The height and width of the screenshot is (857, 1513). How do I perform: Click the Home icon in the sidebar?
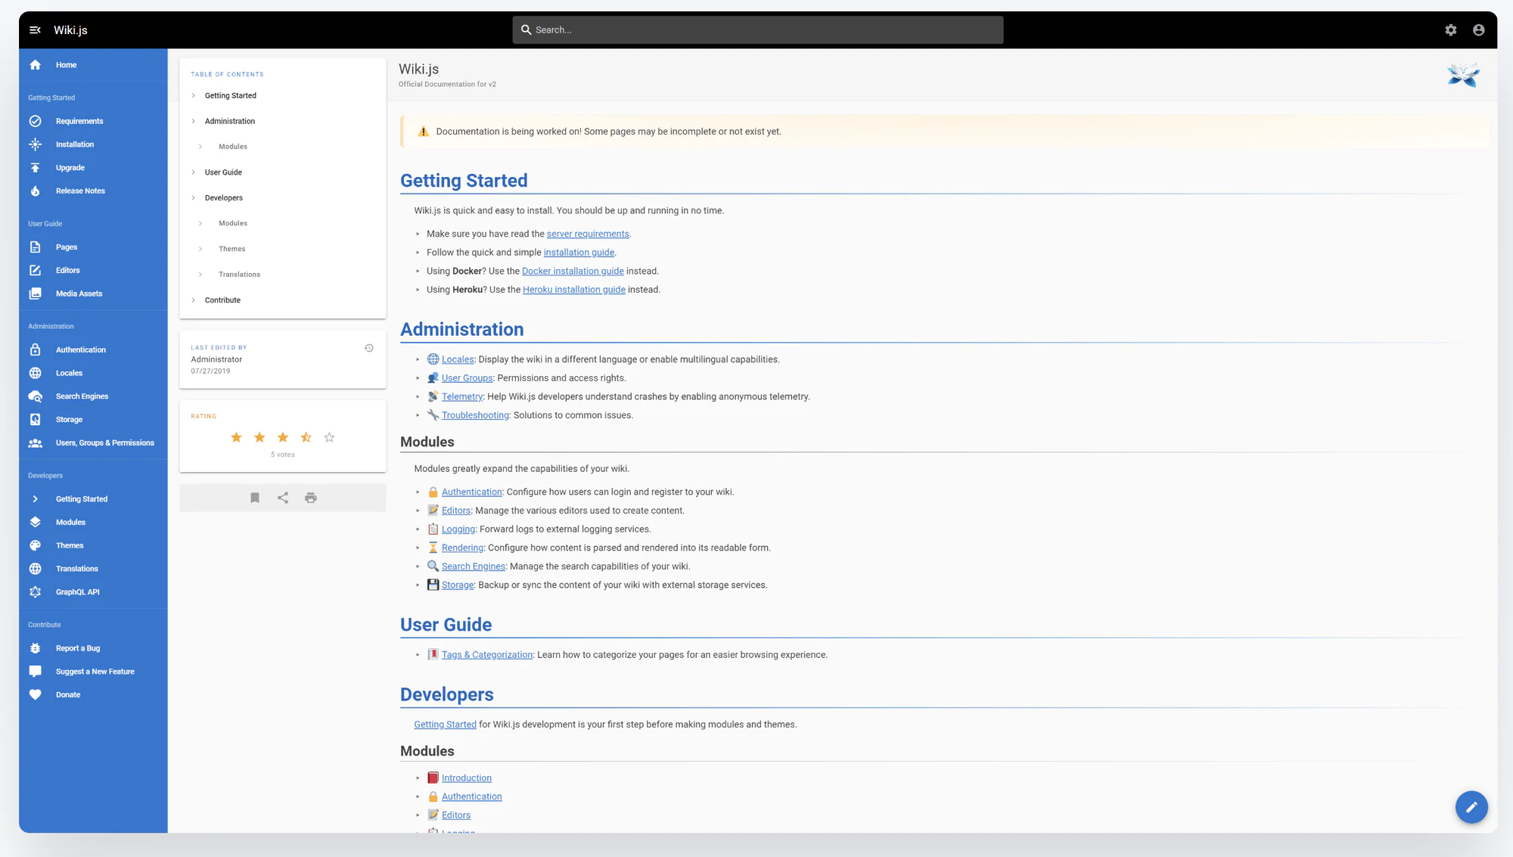[35, 65]
